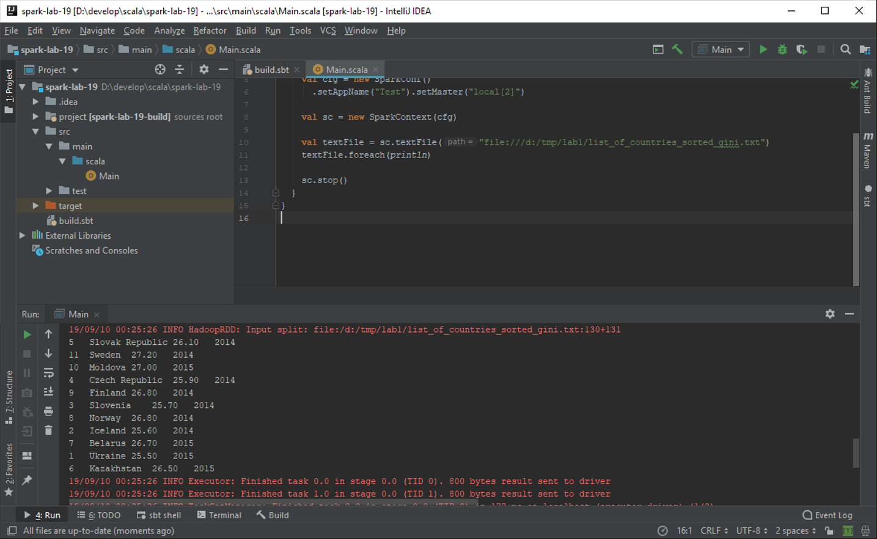Toggle pin tab in Run panel
The image size is (877, 539).
point(27,480)
